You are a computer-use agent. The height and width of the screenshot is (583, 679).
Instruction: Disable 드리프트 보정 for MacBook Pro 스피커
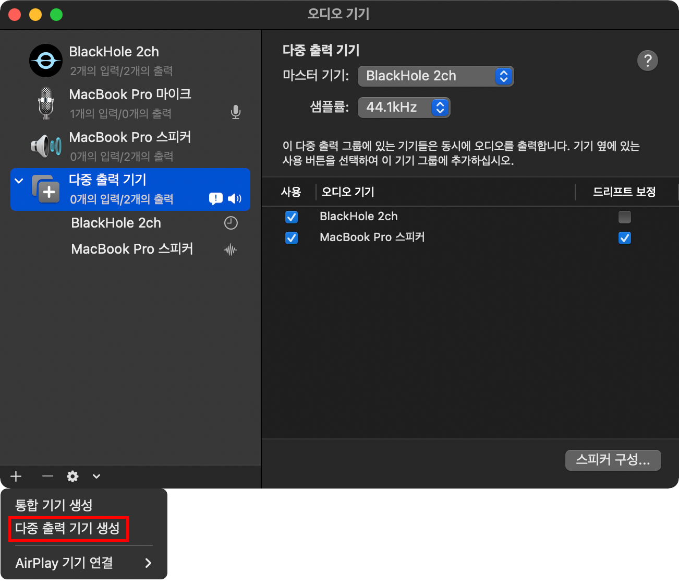[624, 238]
